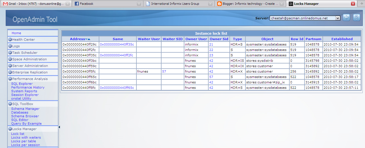
Task: Open Session Explorer link
Action: tap(25, 95)
